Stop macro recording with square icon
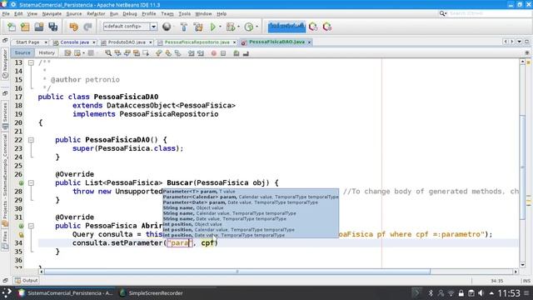 click(223, 53)
